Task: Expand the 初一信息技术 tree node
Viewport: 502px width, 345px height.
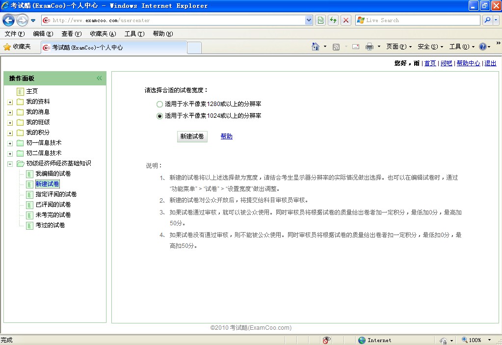Action: pyautogui.click(x=10, y=143)
